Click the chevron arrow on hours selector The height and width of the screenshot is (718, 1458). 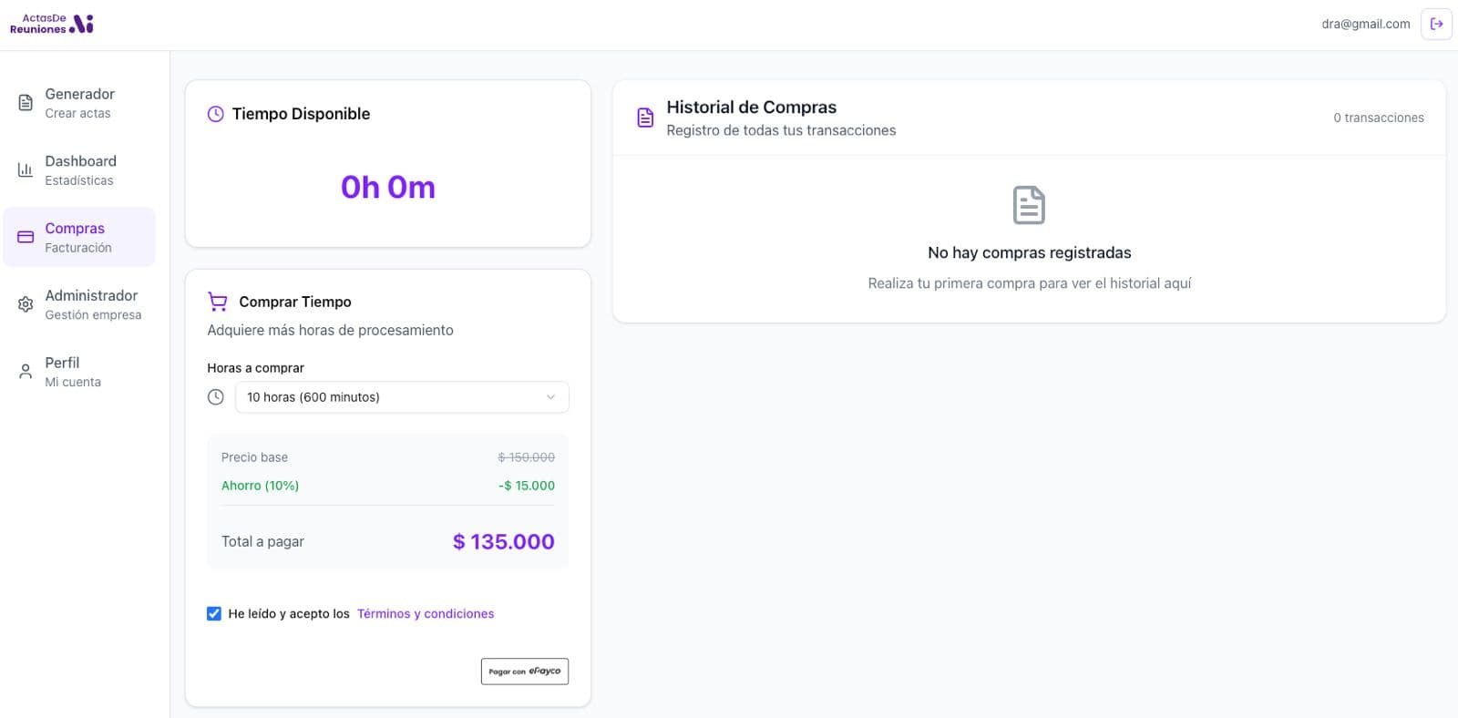point(550,397)
